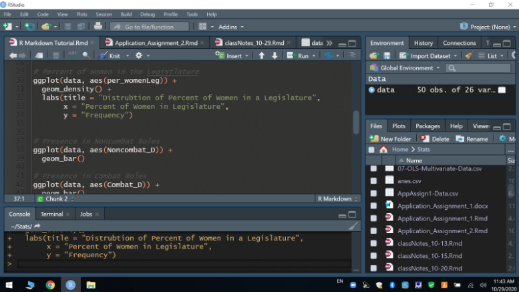The height and width of the screenshot is (292, 519).
Task: Click Rename button in the Files pane
Action: [472, 139]
